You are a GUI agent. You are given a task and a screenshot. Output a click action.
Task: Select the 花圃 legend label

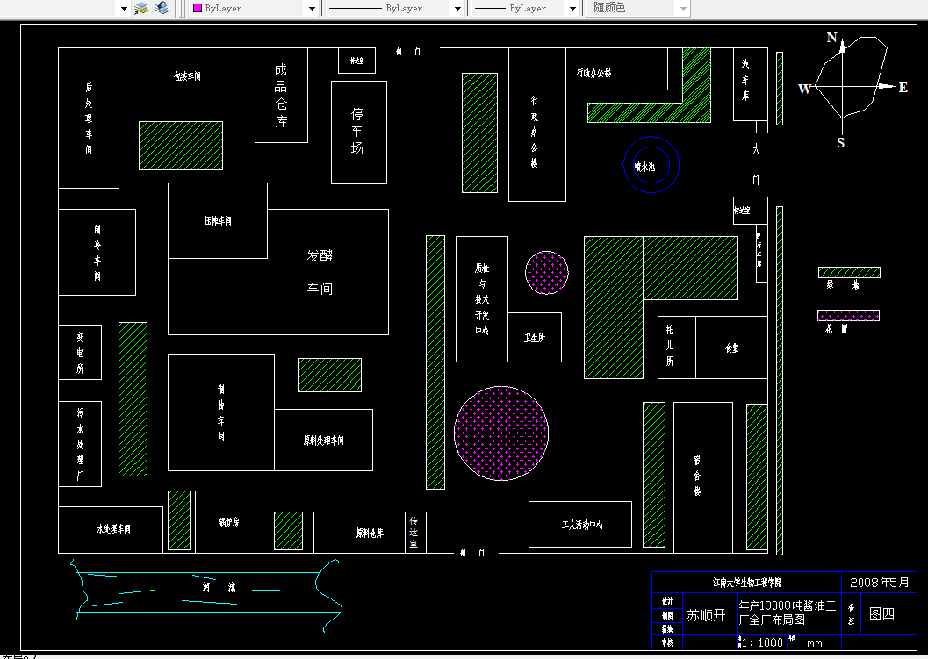836,329
